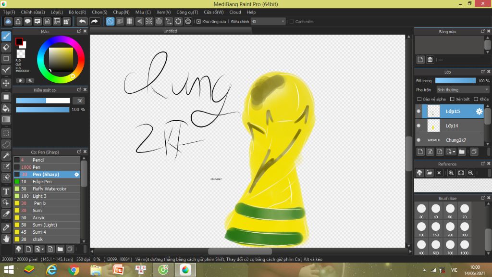Open Bộ lọc(R) menu

(77, 12)
